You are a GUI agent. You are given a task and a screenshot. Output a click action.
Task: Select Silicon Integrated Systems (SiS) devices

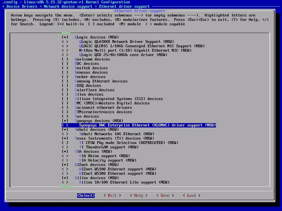coord(119,99)
